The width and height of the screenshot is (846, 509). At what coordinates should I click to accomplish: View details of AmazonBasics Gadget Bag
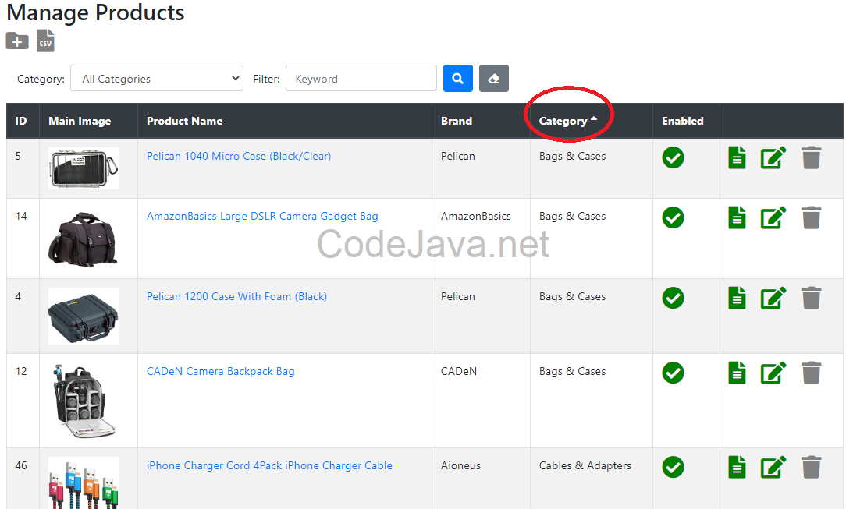point(737,217)
